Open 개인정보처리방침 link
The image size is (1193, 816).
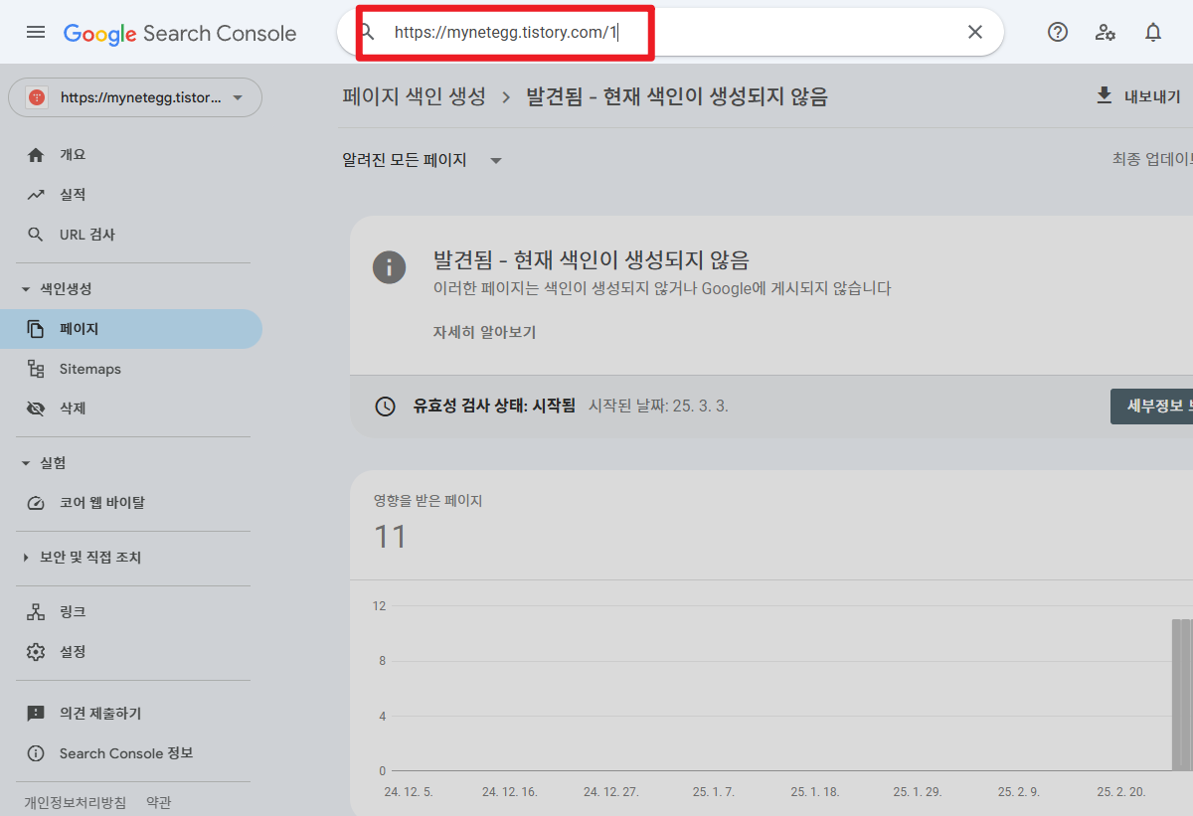(76, 802)
